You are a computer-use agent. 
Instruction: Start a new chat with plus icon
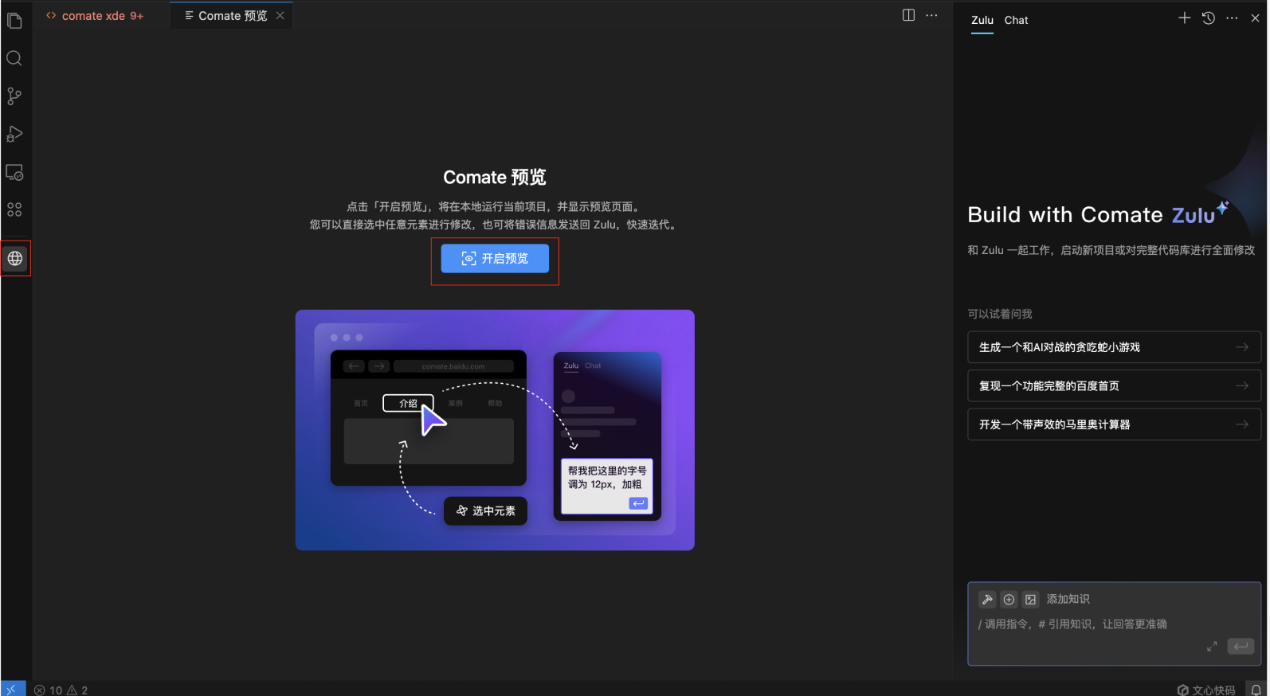[x=1185, y=18]
